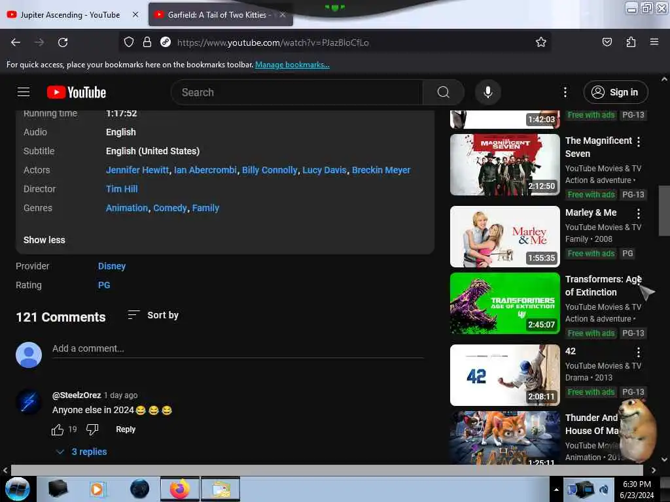Browse the Comedy genre
670x502 pixels.
[x=170, y=208]
